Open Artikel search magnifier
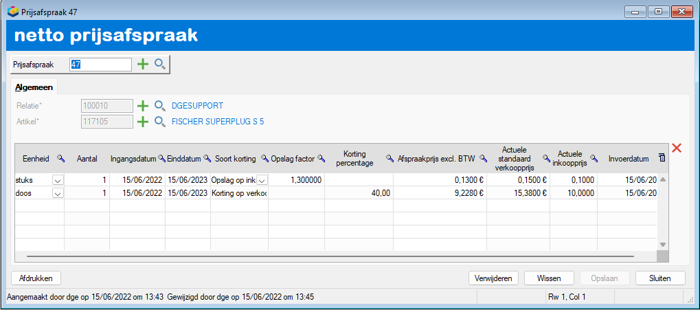Image resolution: width=700 pixels, height=310 pixels. tap(160, 122)
